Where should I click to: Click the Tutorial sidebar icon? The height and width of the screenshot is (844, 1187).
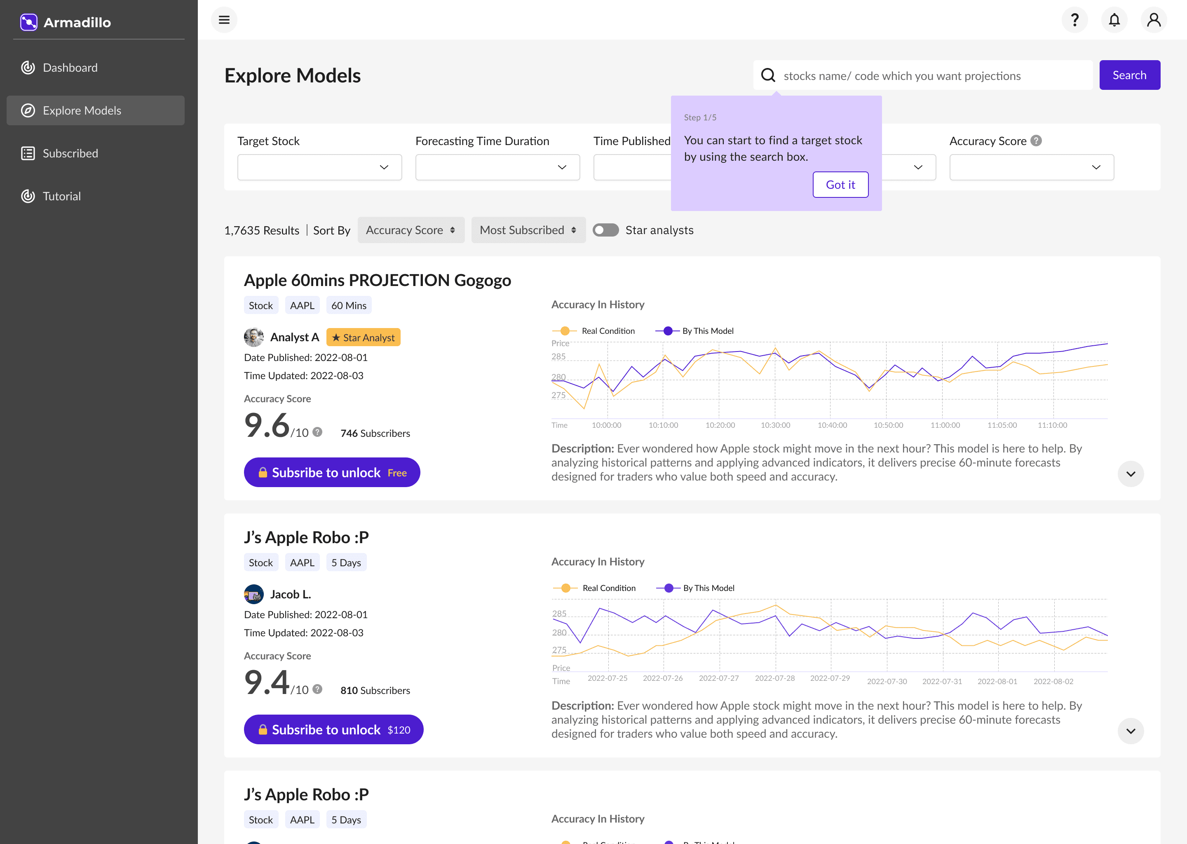pyautogui.click(x=28, y=197)
